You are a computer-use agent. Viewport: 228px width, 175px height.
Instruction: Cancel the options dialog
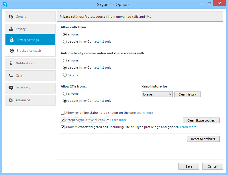point(213,166)
